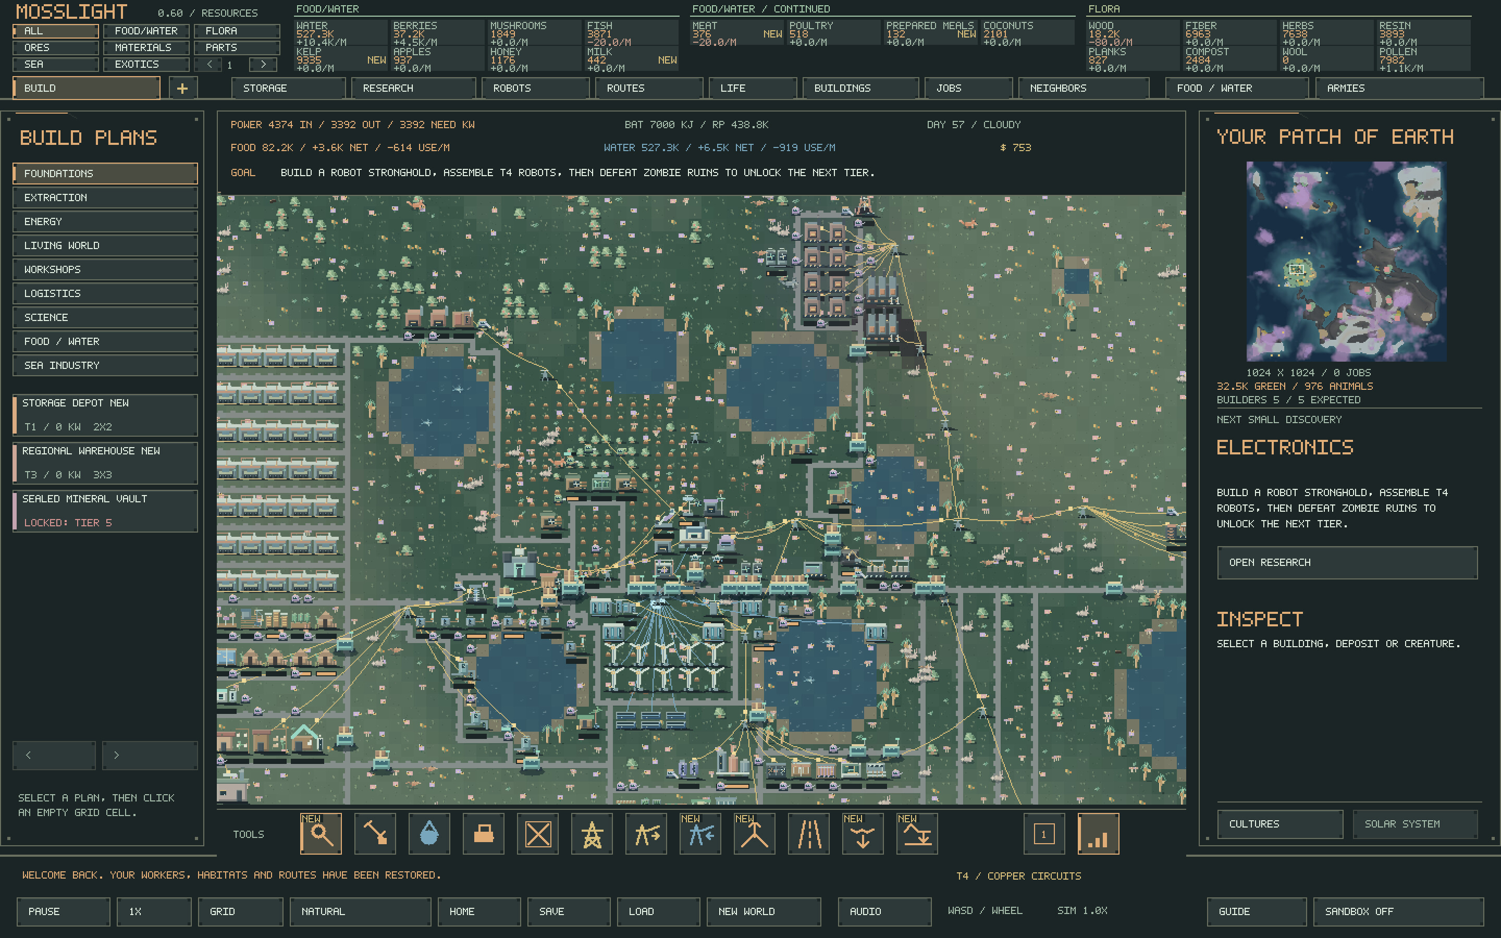Select the crossed-box demolish tool
Image resolution: width=1501 pixels, height=938 pixels.
pyautogui.click(x=538, y=834)
